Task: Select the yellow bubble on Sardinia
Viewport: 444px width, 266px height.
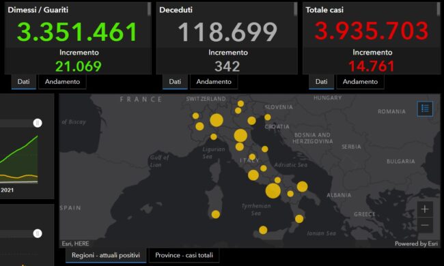Action: click(x=215, y=214)
